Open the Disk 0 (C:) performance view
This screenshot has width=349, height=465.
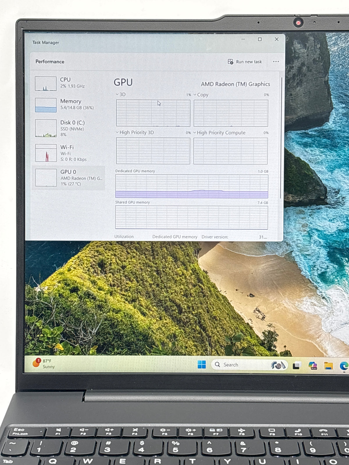coord(69,128)
